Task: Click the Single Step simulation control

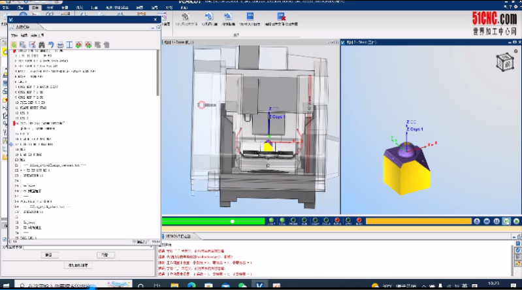Action: coord(507,221)
